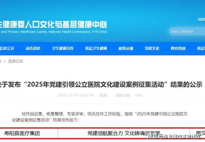
Task: Click the 党建领航聚合力 文化铸魂促发展 table entry
Action: [x=124, y=133]
